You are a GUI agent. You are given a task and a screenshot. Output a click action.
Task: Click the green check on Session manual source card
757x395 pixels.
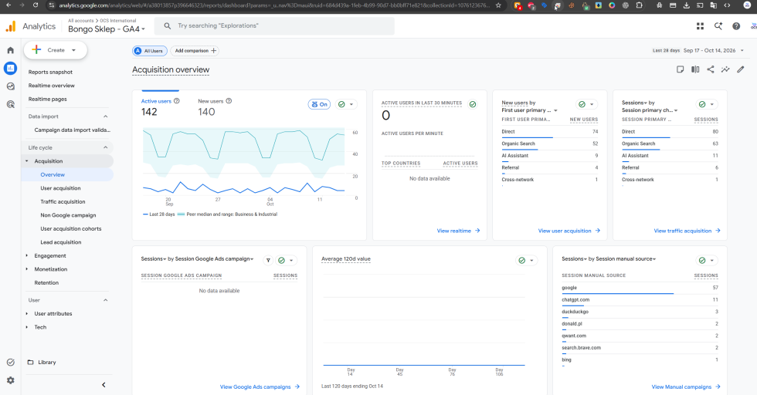702,261
